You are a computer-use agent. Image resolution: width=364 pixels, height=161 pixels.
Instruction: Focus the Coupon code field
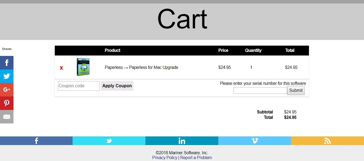click(79, 86)
